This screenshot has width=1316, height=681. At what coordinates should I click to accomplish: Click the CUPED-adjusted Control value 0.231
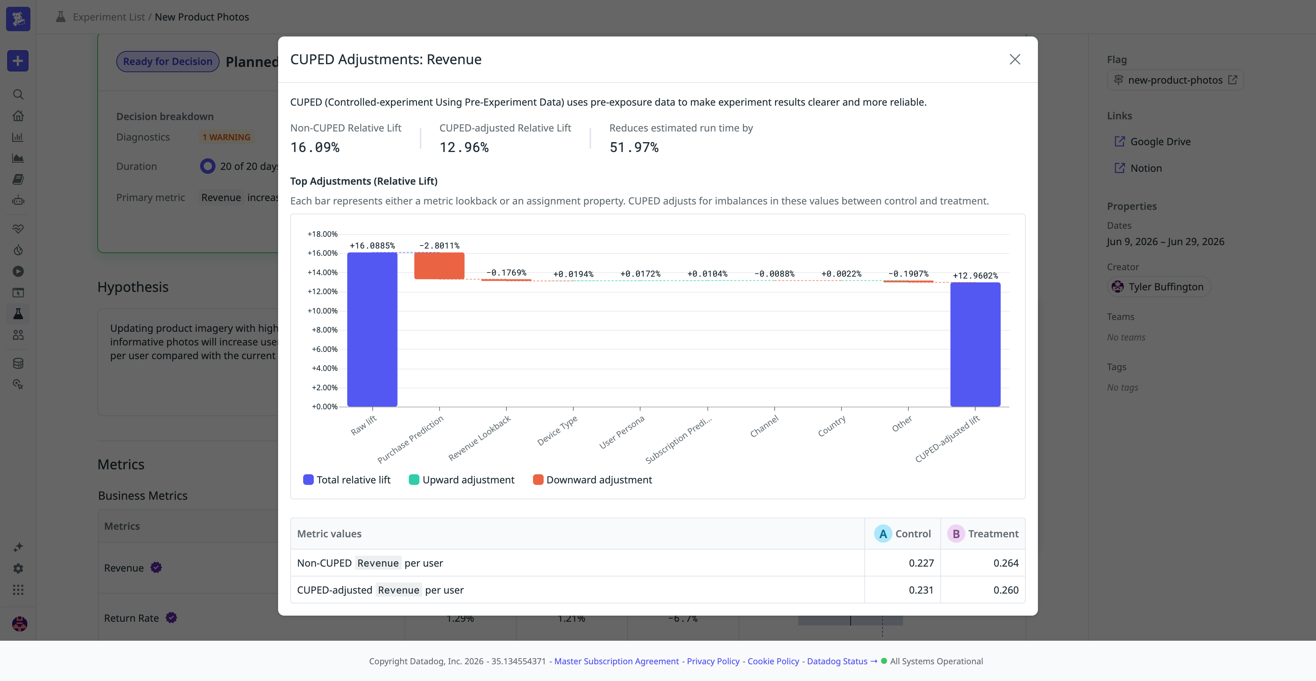(x=921, y=590)
